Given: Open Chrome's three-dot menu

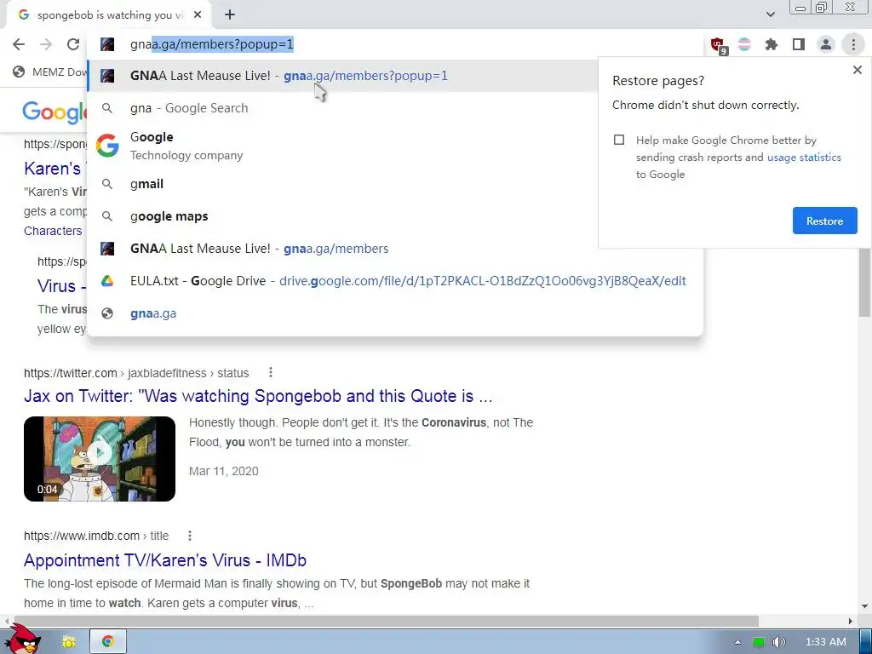Looking at the screenshot, I should [x=853, y=44].
